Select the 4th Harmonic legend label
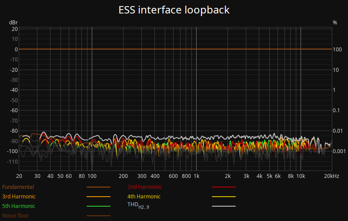The height and width of the screenshot is (221, 348). click(144, 196)
